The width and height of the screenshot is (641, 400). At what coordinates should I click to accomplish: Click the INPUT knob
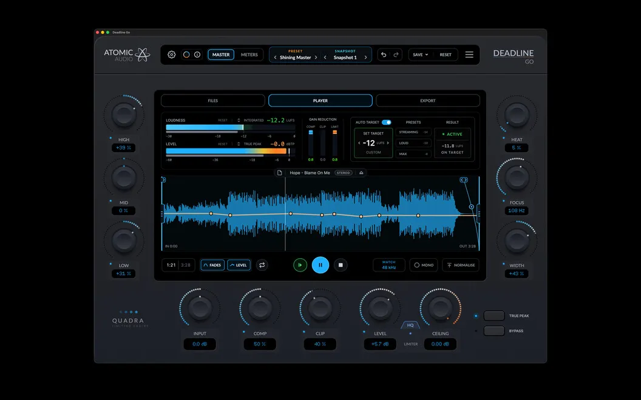(200, 308)
